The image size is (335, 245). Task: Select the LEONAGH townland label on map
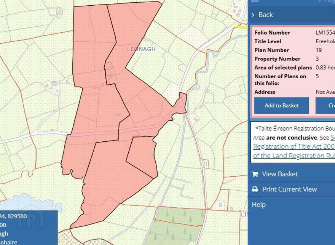(142, 49)
